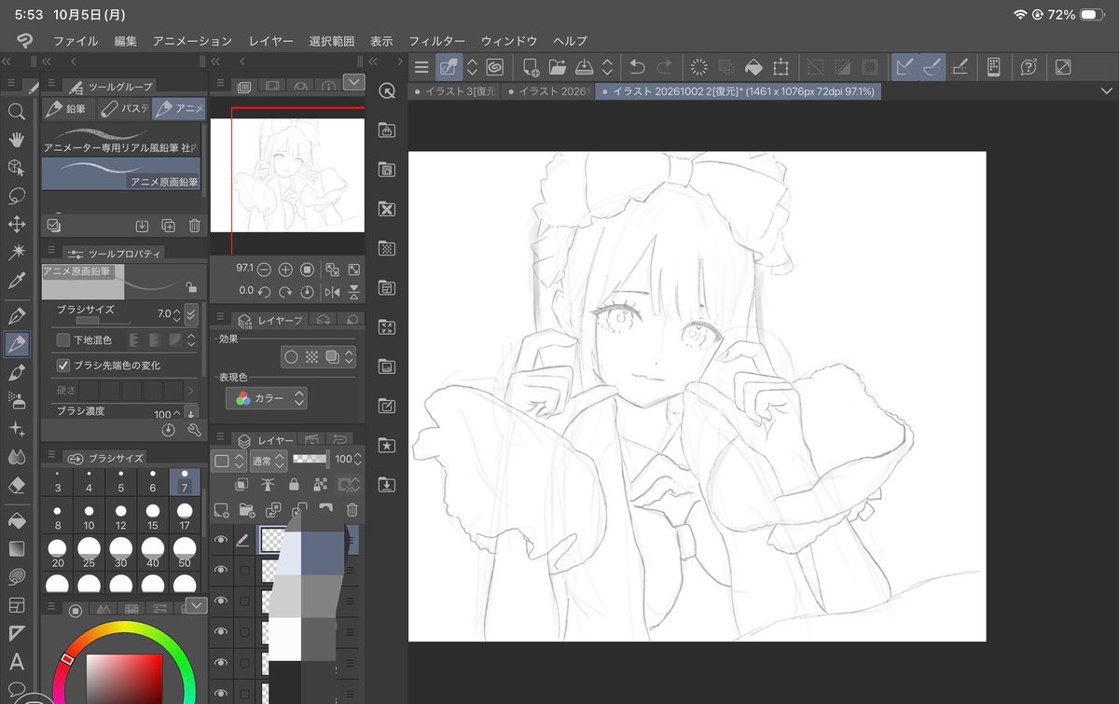Expand the document tab overflow chevron

1107,91
